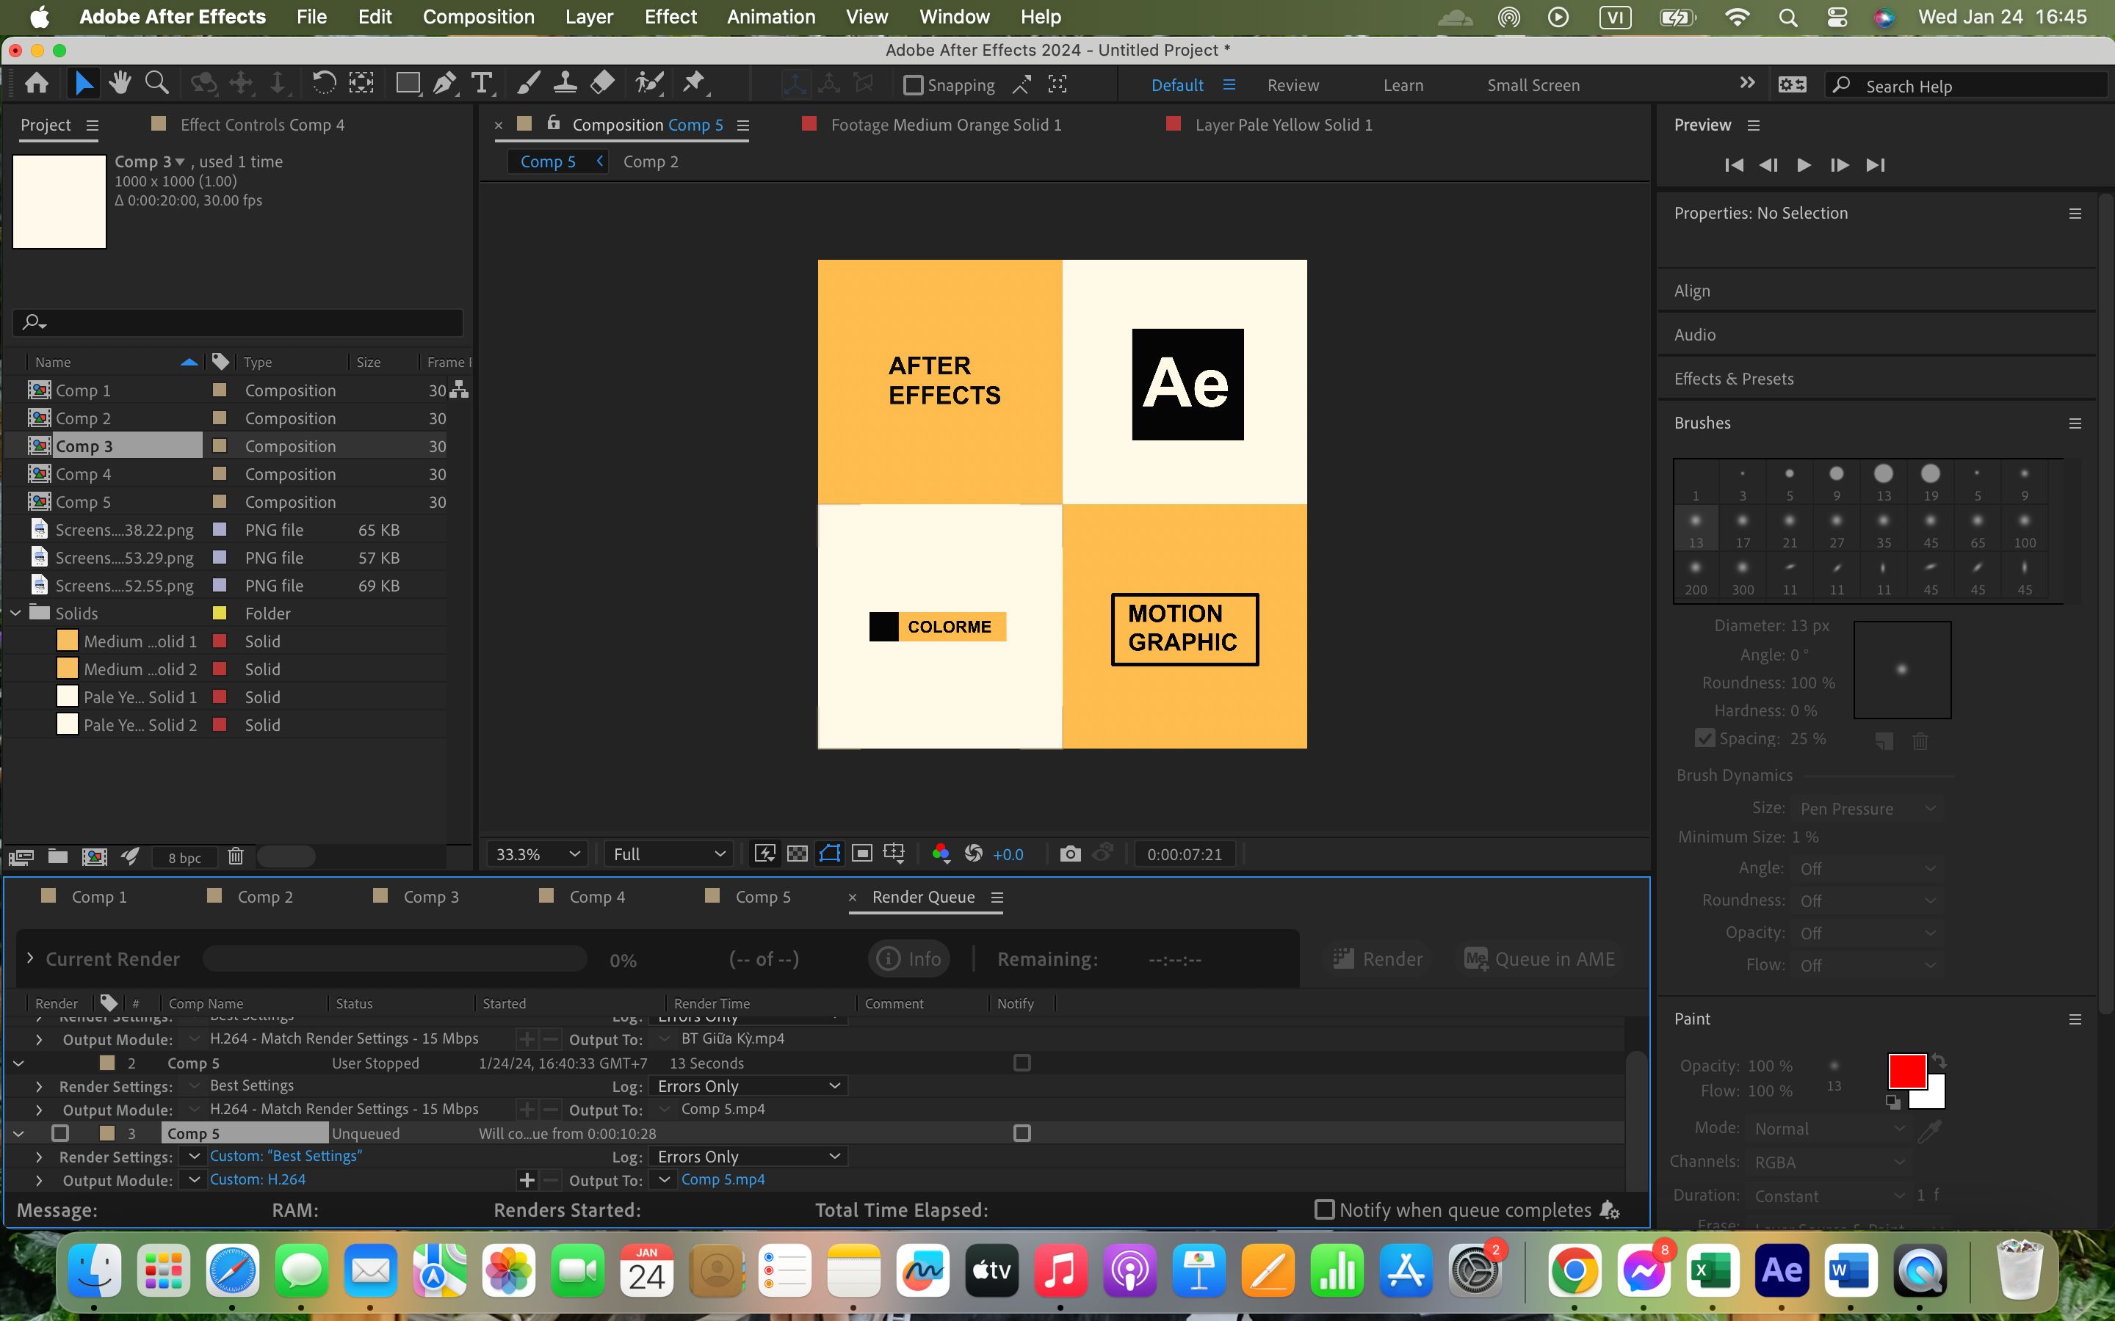Open the Full resolution dropdown
The height and width of the screenshot is (1321, 2115).
(x=668, y=854)
